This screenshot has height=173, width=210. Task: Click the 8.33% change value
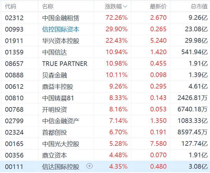coord(118,98)
